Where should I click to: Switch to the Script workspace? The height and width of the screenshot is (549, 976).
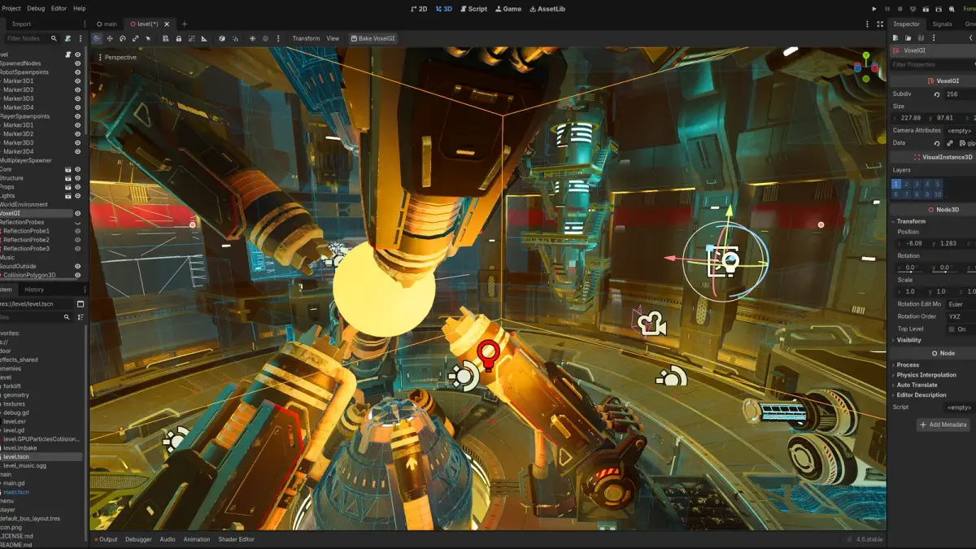[x=473, y=9]
